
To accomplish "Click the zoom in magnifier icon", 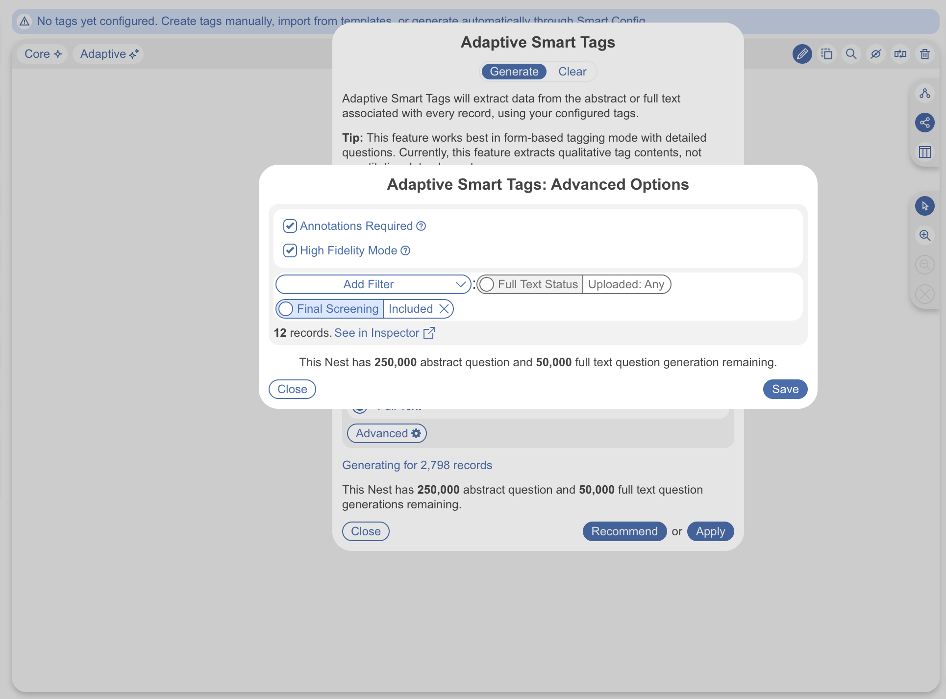I will point(925,235).
